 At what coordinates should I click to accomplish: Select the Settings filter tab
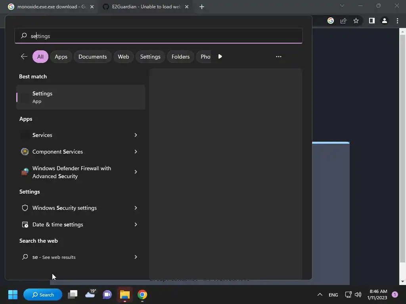point(150,57)
